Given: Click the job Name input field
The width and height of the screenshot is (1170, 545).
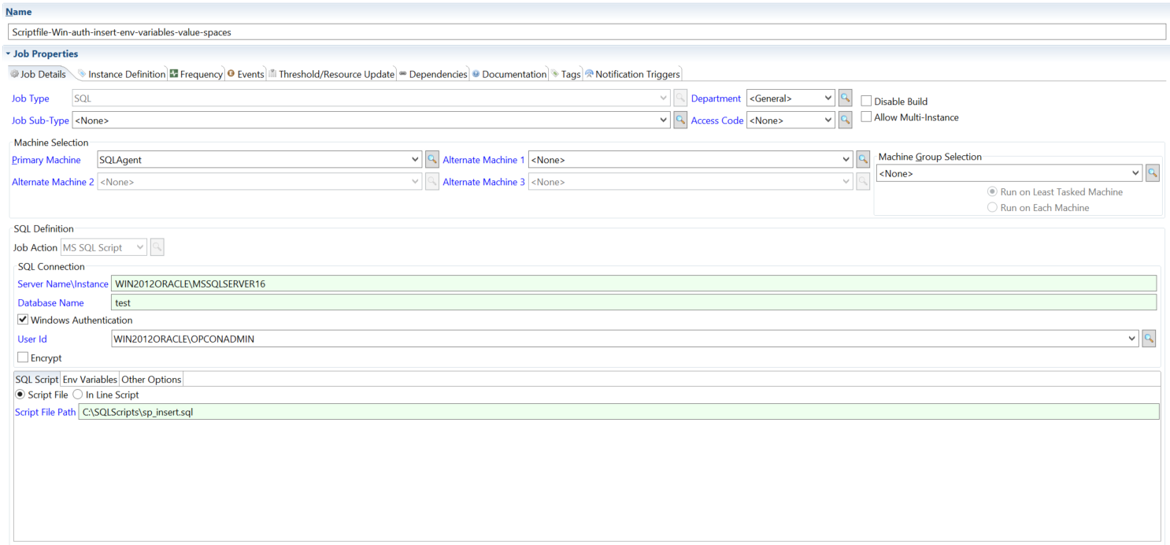Looking at the screenshot, I should (x=587, y=32).
